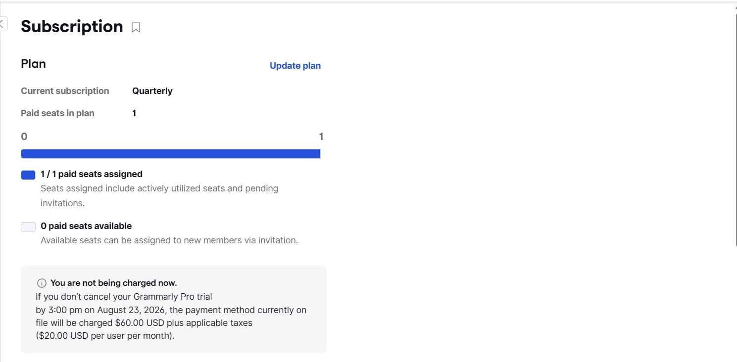
Task: Click the Available seats invitation description text
Action: click(x=169, y=241)
